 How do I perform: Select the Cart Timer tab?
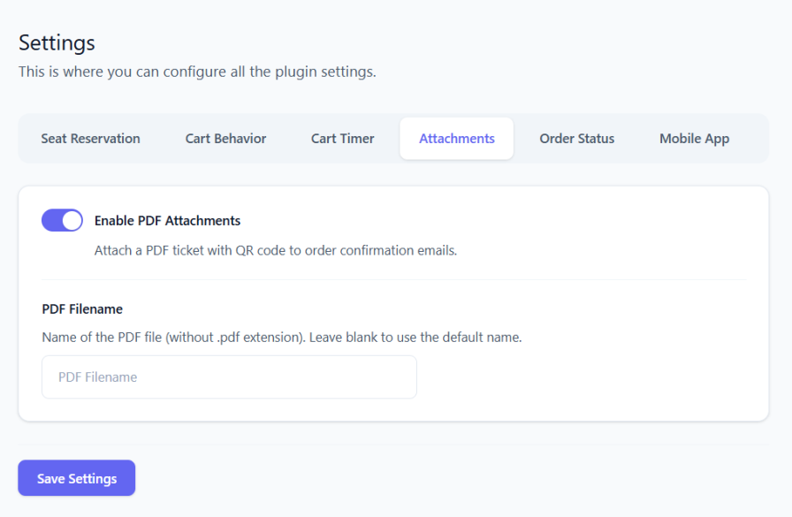click(x=342, y=139)
